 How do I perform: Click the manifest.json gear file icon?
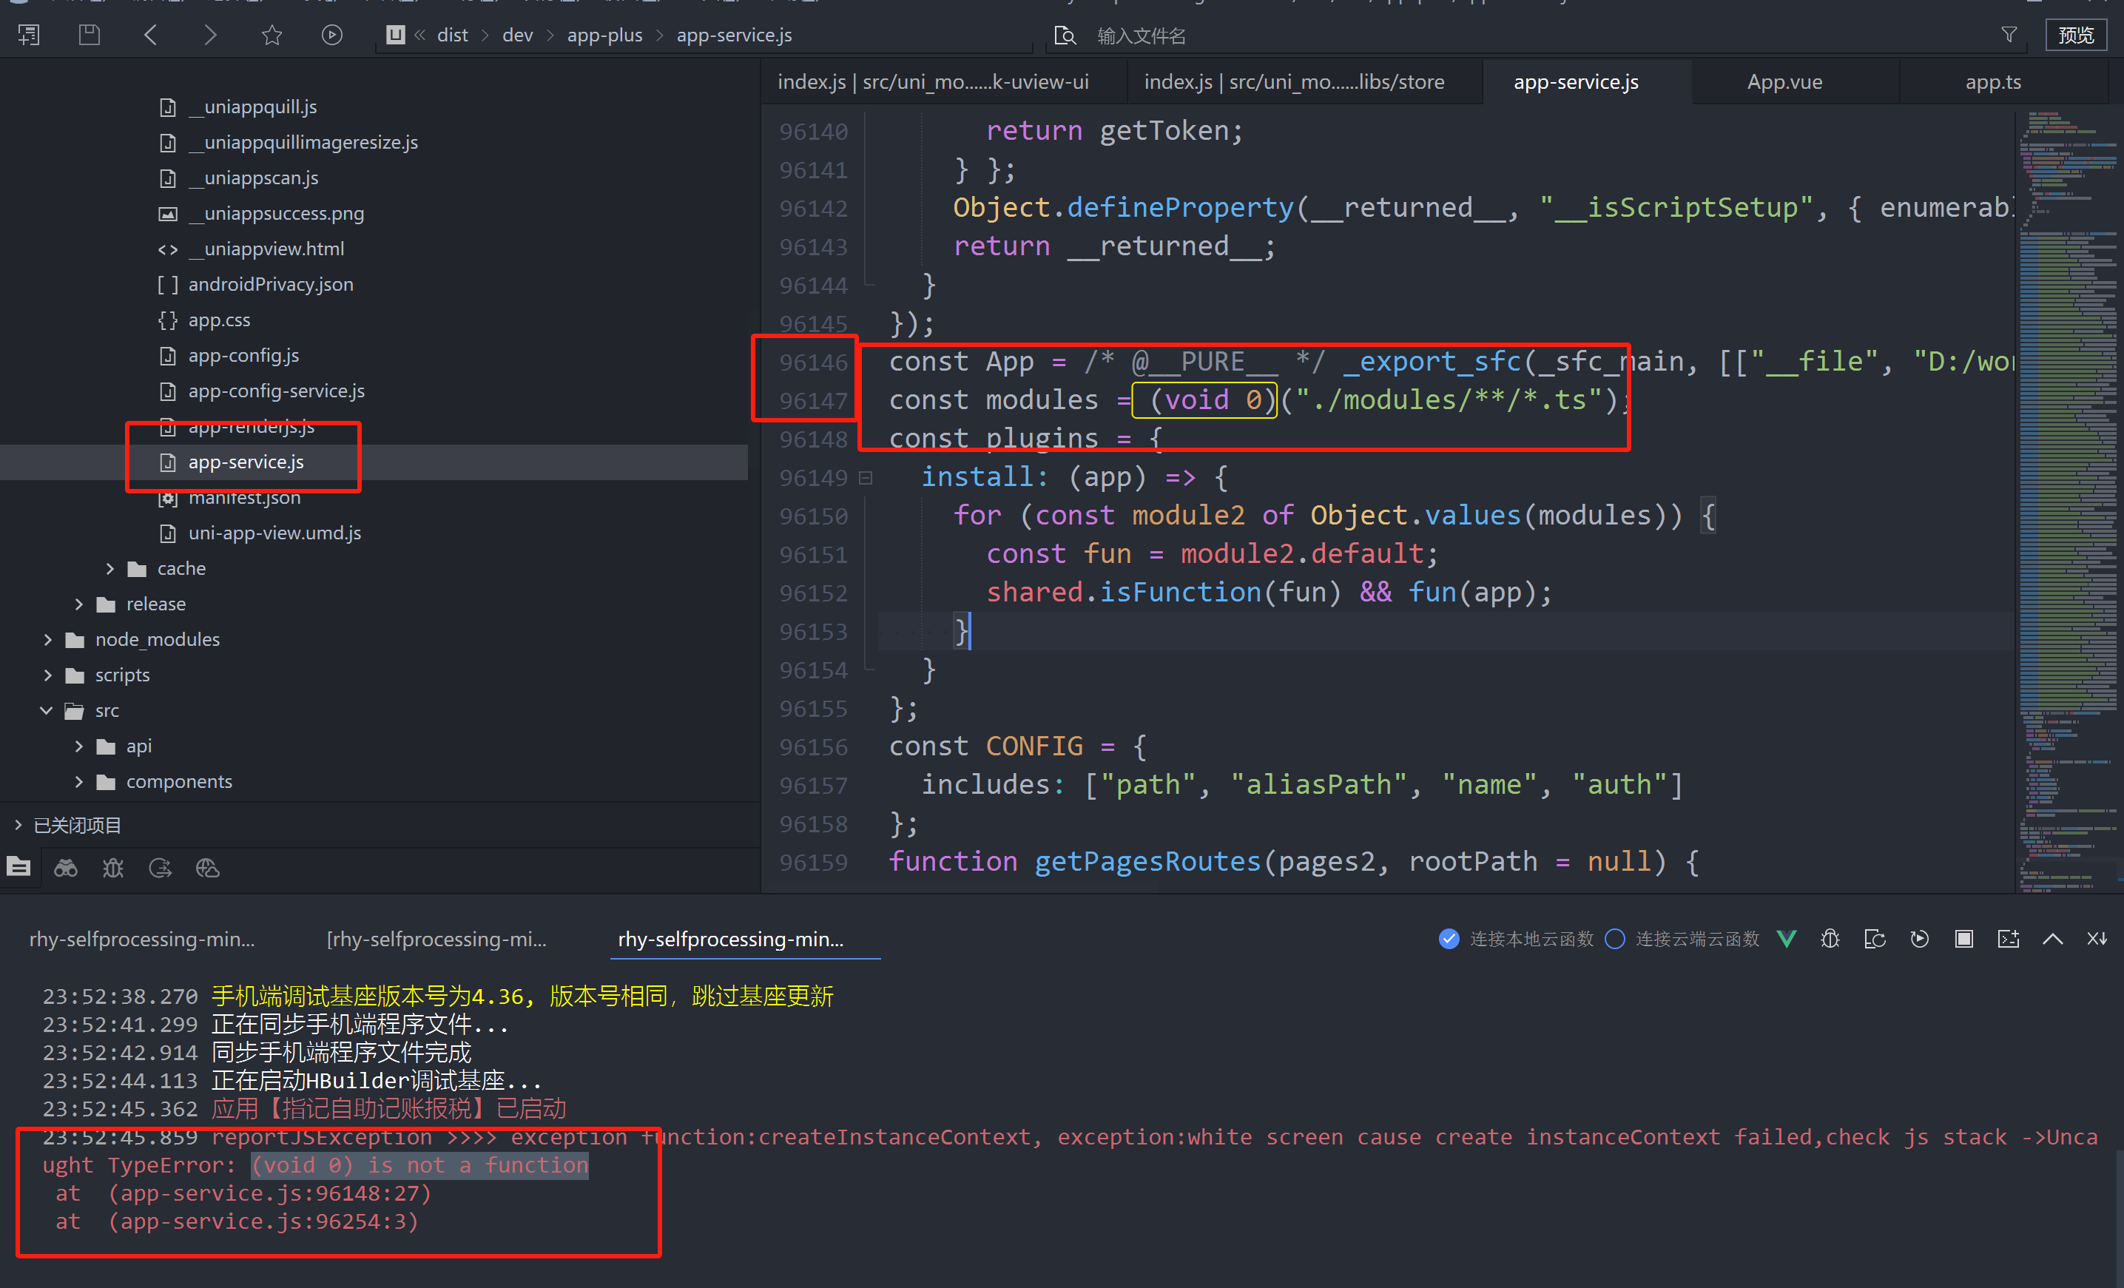[x=168, y=499]
